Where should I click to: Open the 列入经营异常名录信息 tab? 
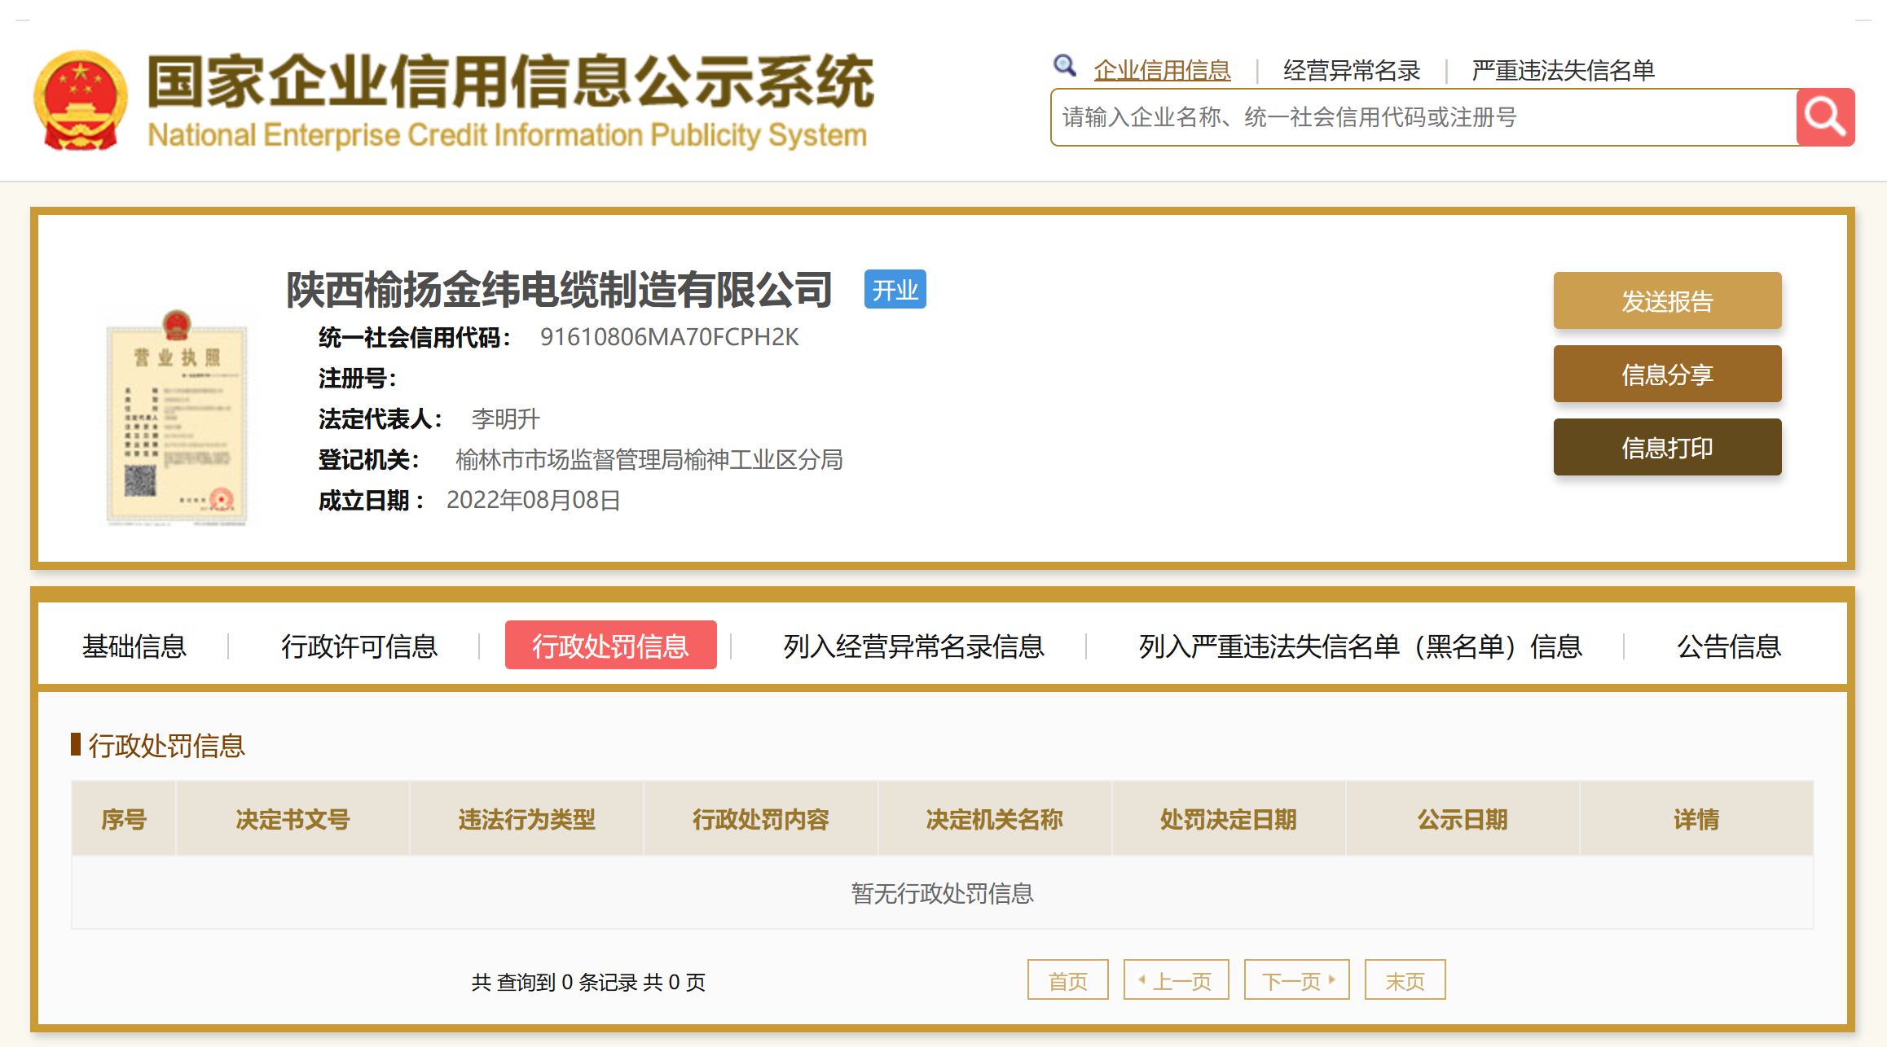tap(913, 646)
